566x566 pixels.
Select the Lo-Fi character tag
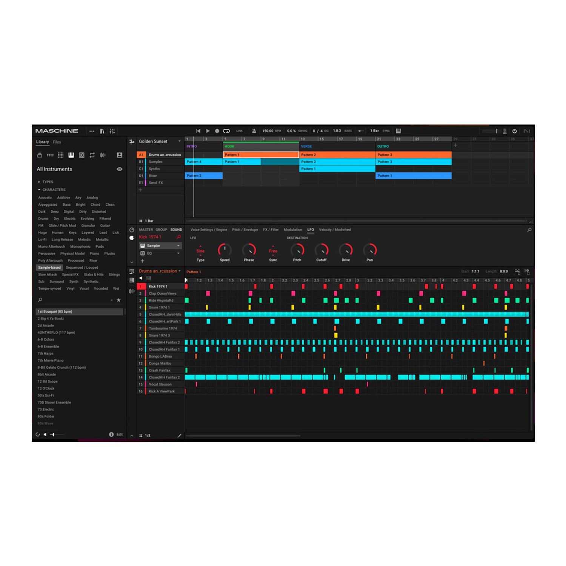42,240
